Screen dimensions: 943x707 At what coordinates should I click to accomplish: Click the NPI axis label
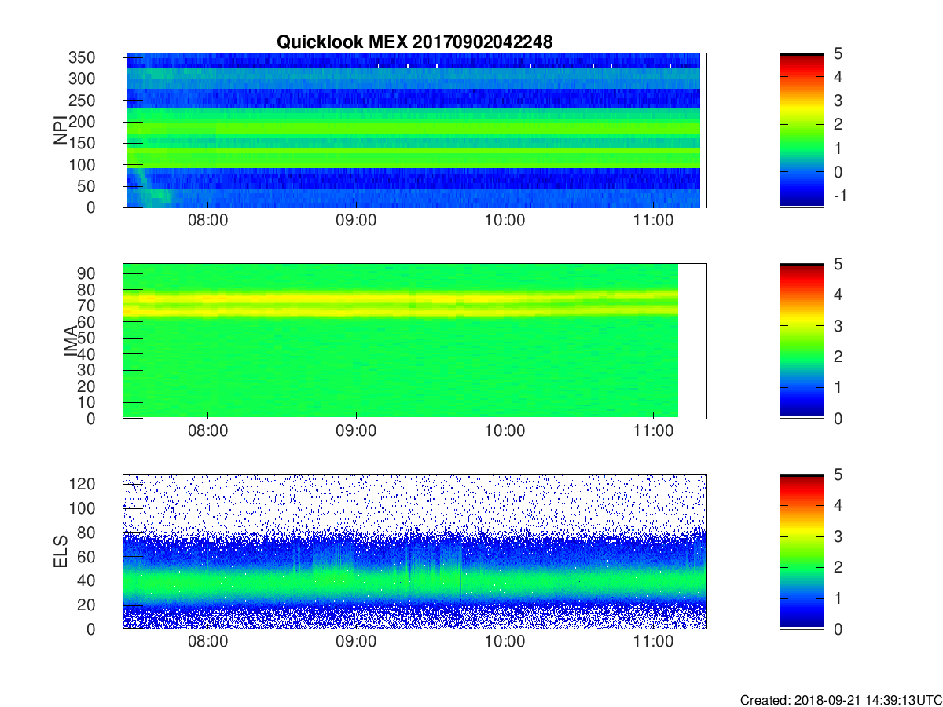60,130
